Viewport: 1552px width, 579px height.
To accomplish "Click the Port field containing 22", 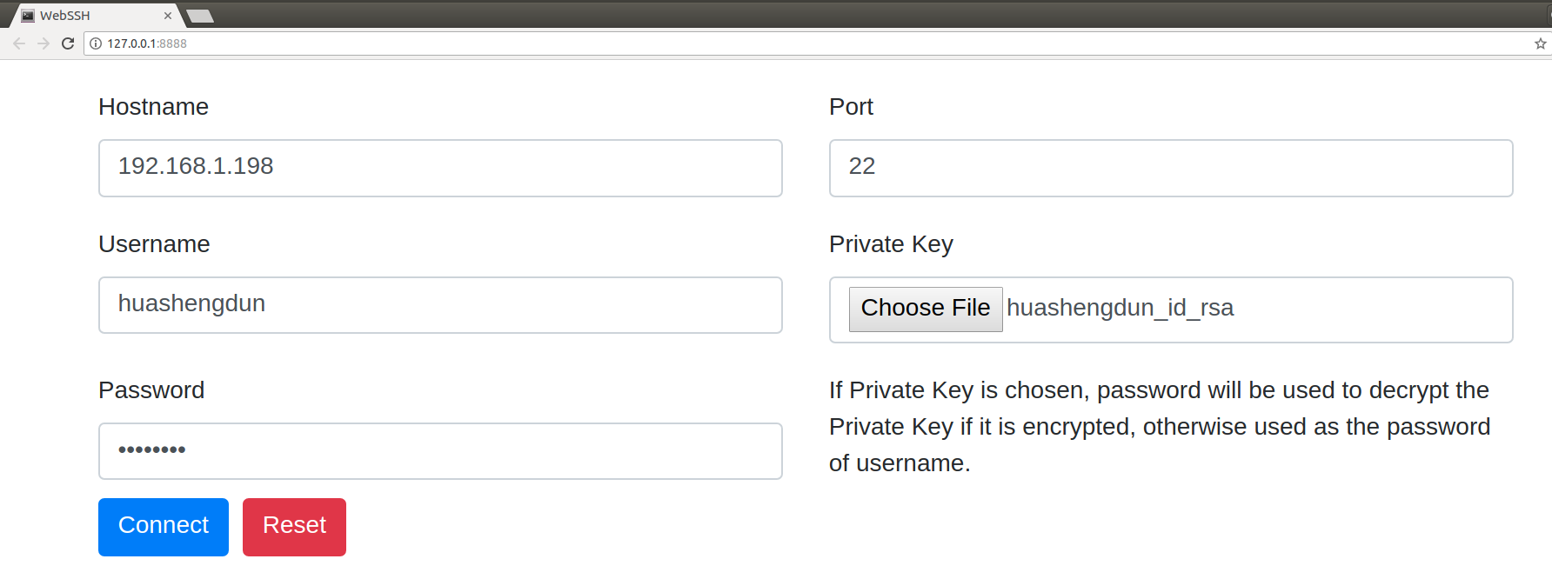I will (x=1171, y=168).
